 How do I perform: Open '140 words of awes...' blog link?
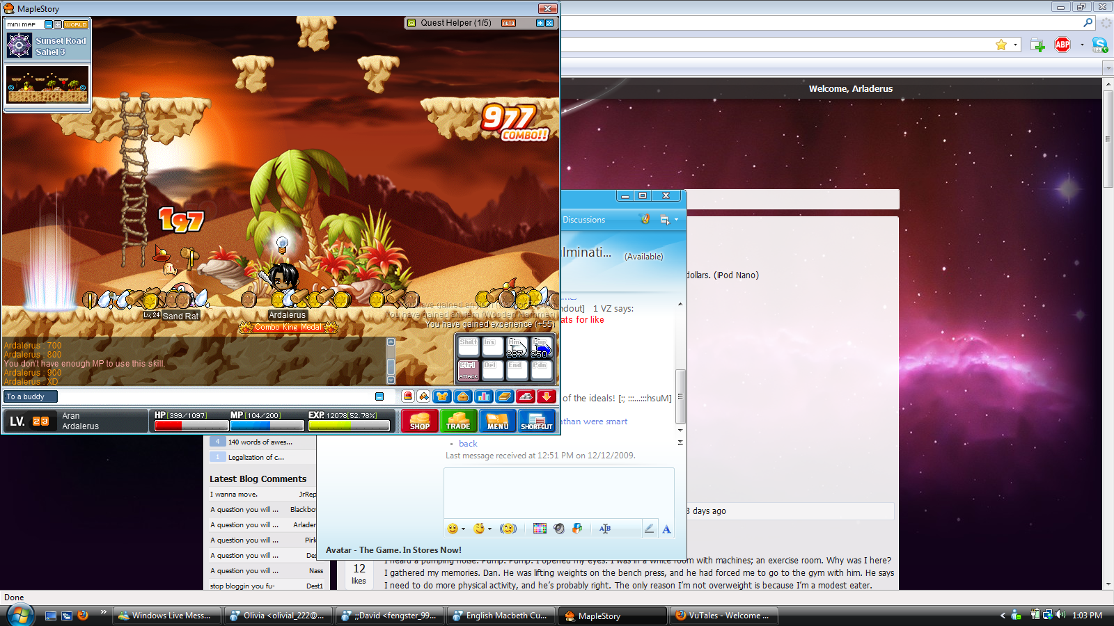260,442
